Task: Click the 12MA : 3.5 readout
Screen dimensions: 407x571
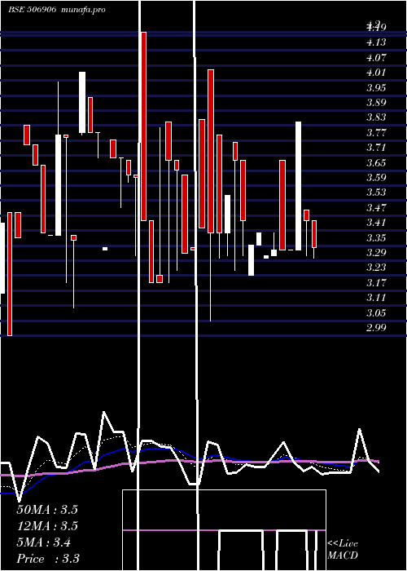Action: click(x=47, y=526)
